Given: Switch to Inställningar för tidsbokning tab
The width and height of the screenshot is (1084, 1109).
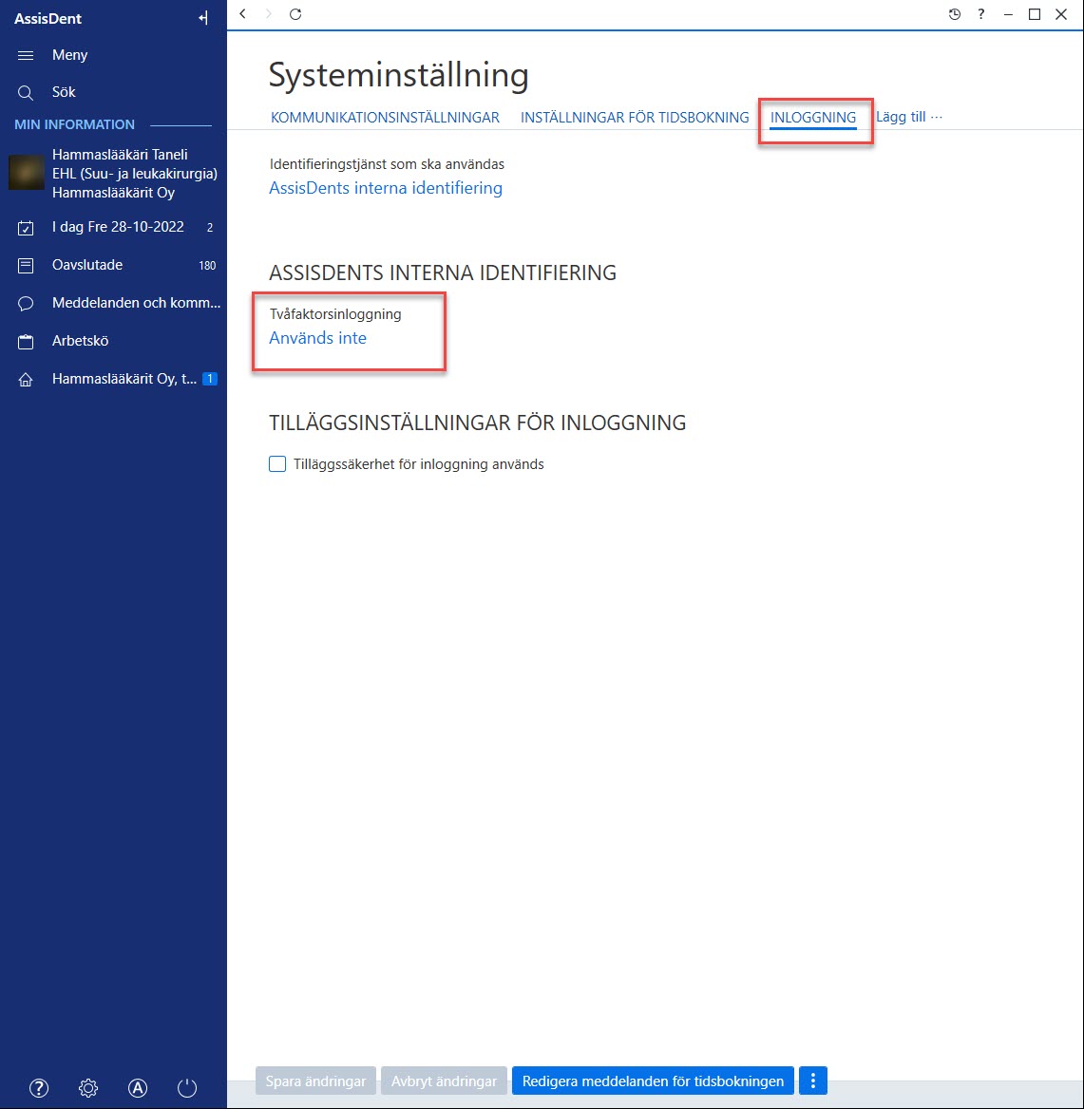Looking at the screenshot, I should click(x=635, y=118).
